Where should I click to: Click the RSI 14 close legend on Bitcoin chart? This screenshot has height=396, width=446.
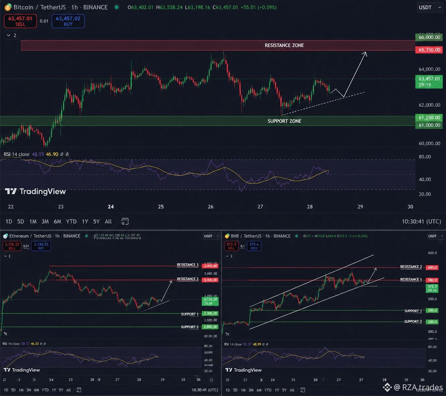(16, 154)
